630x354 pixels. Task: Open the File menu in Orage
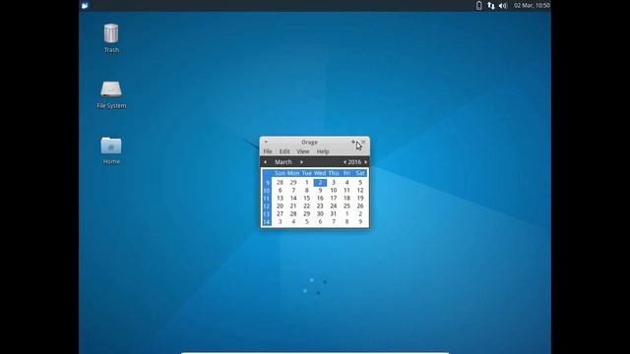[x=268, y=151]
